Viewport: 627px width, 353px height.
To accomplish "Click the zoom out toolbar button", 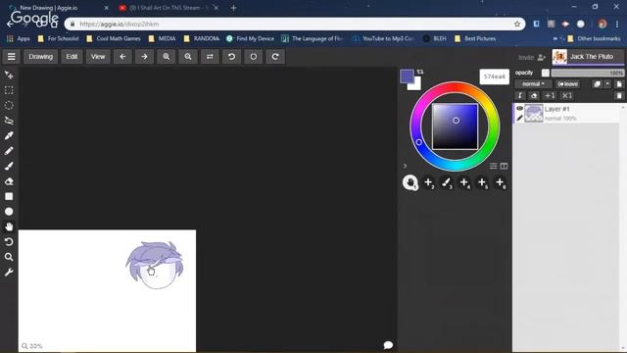I will click(x=188, y=57).
